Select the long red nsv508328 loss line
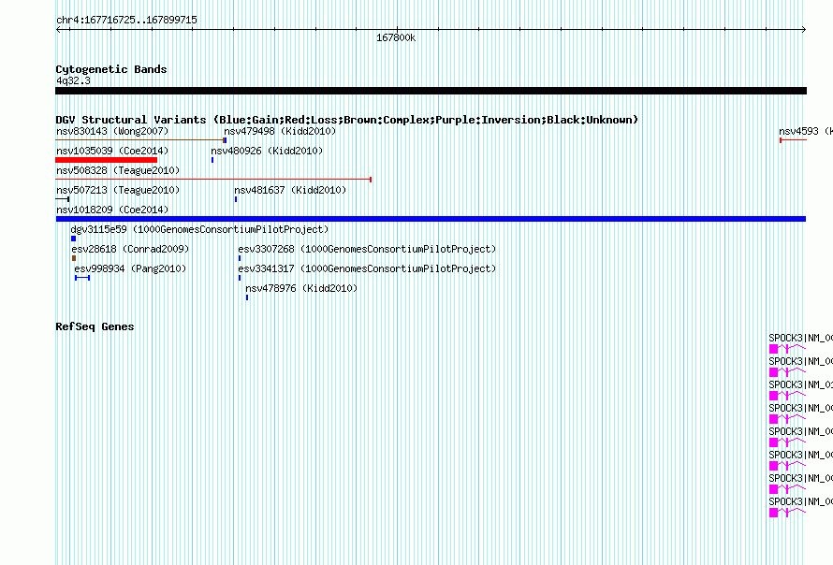This screenshot has height=565, width=833. click(213, 180)
